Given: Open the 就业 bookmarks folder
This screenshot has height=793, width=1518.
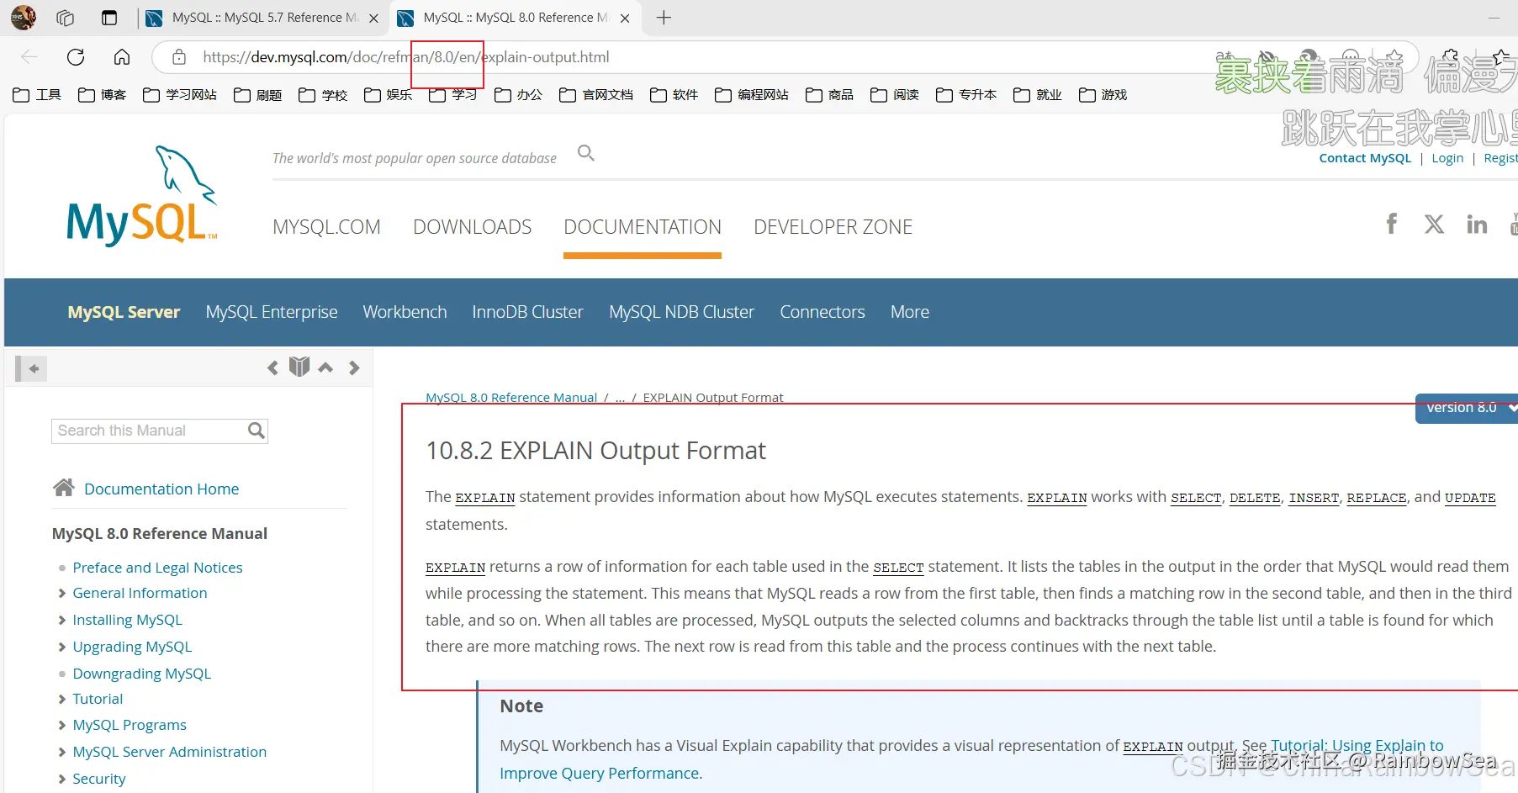Looking at the screenshot, I should point(1037,95).
